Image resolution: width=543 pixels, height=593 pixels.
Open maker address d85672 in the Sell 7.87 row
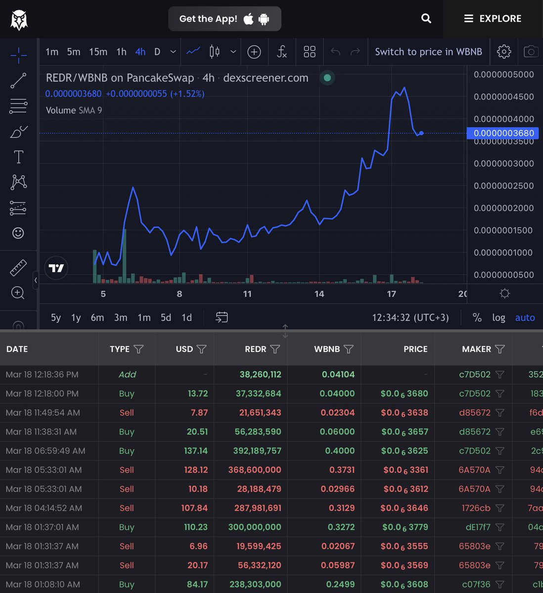[474, 413]
